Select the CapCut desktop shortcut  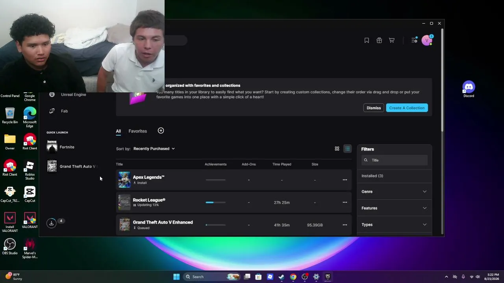coord(30,194)
